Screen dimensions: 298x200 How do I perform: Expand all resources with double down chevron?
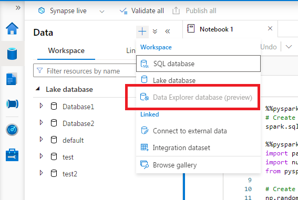(x=155, y=31)
